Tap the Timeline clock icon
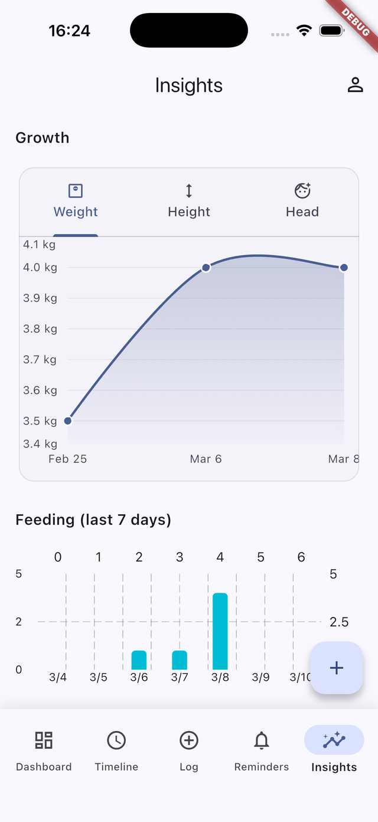 tap(116, 740)
